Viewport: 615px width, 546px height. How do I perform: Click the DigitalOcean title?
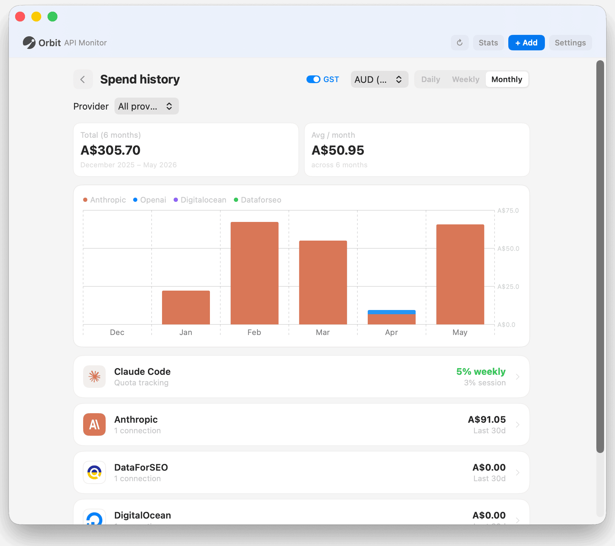click(143, 515)
